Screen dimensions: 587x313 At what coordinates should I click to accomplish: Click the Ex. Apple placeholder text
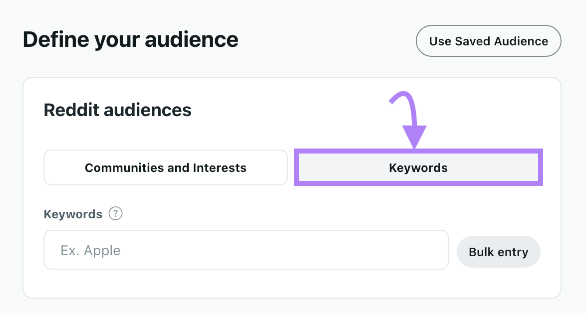coord(90,250)
